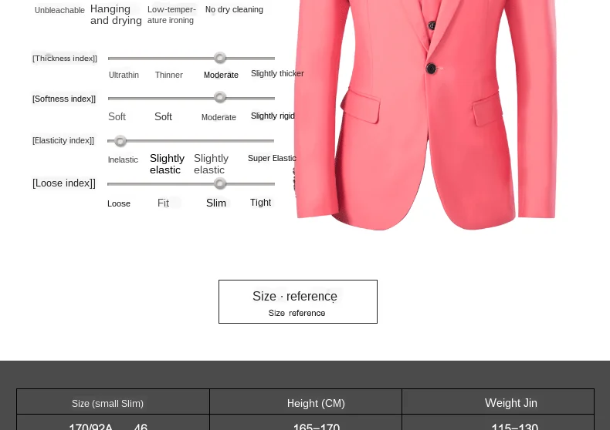
Task: Click the 'Low-temperature ironing' text
Action: coord(171,15)
